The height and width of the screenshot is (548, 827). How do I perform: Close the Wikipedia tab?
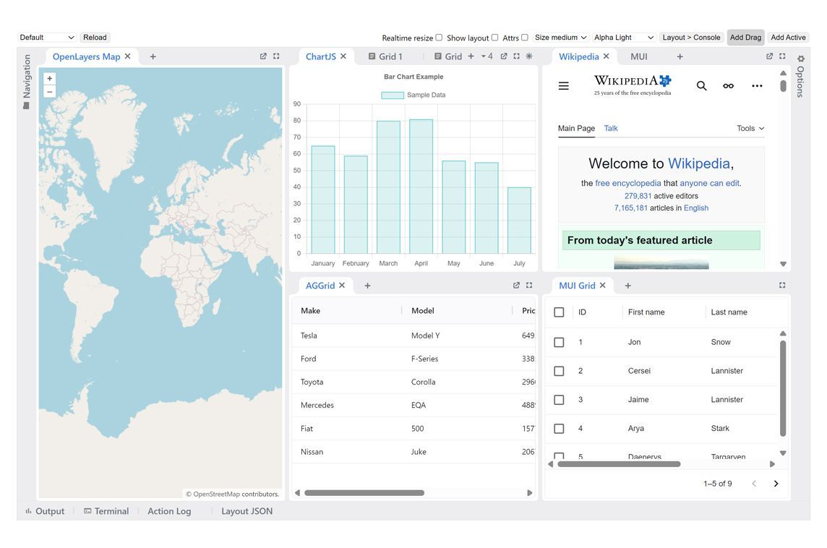(607, 56)
